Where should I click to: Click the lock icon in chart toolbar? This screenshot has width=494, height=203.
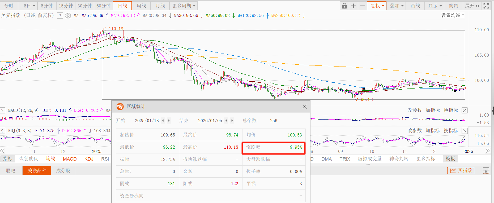point(344,6)
